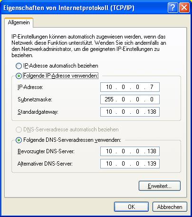Select IP-Adresse automatisch beziehen option
This screenshot has height=217, width=192.
pos(19,66)
